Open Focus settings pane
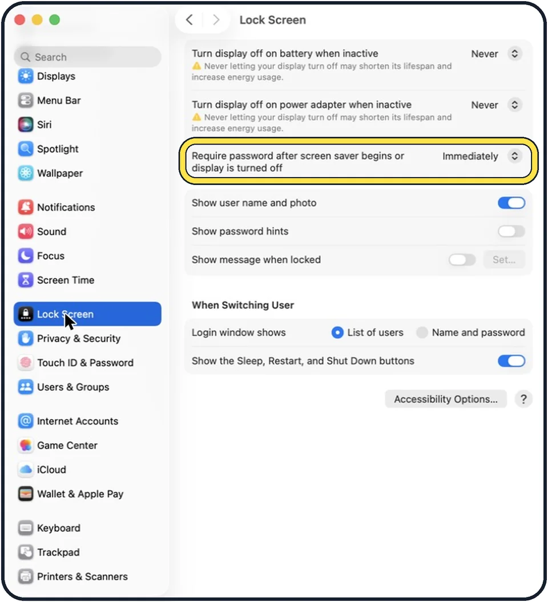This screenshot has width=548, height=602. [88, 256]
